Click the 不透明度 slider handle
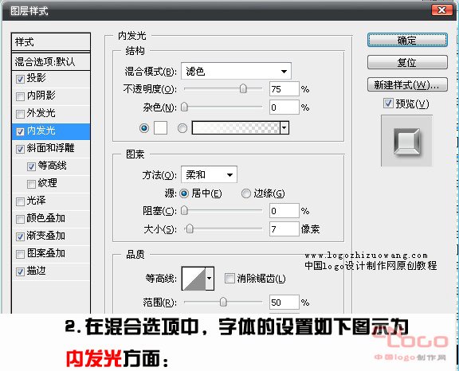 pos(243,88)
